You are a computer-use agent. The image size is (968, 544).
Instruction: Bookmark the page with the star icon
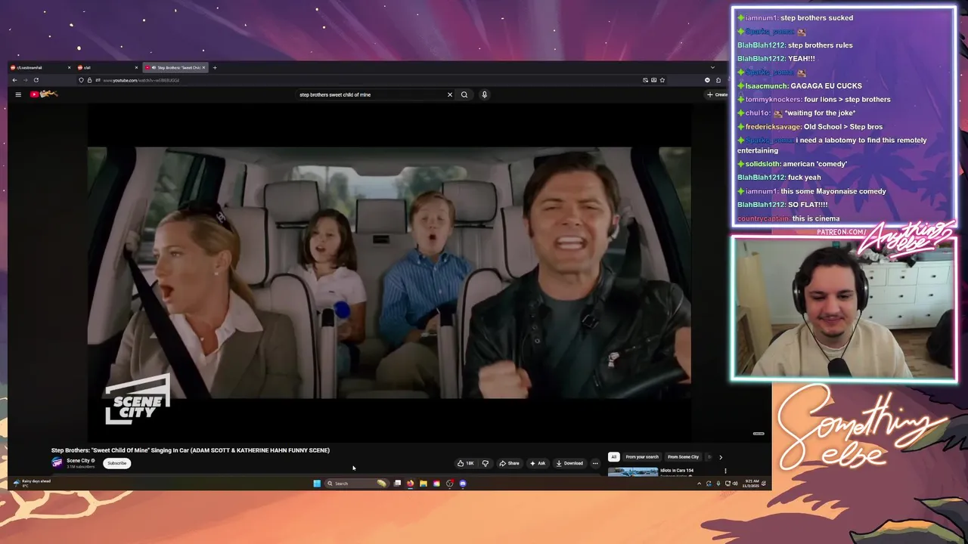[662, 80]
